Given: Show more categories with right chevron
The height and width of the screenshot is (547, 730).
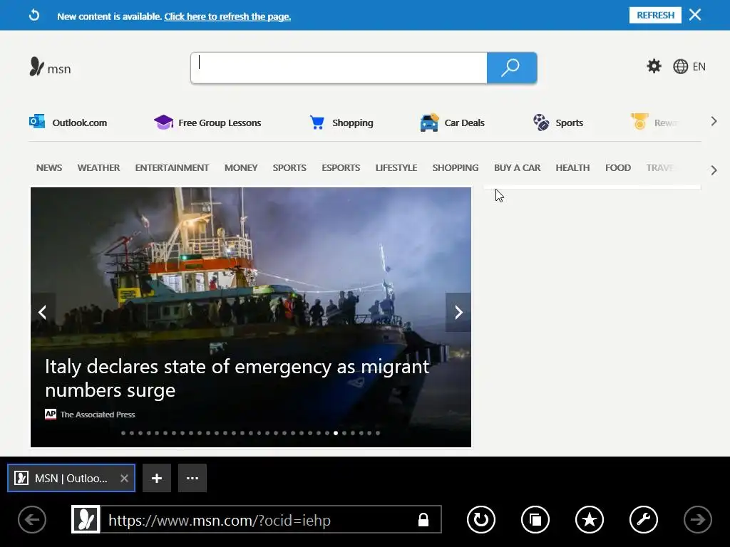Looking at the screenshot, I should pyautogui.click(x=714, y=170).
